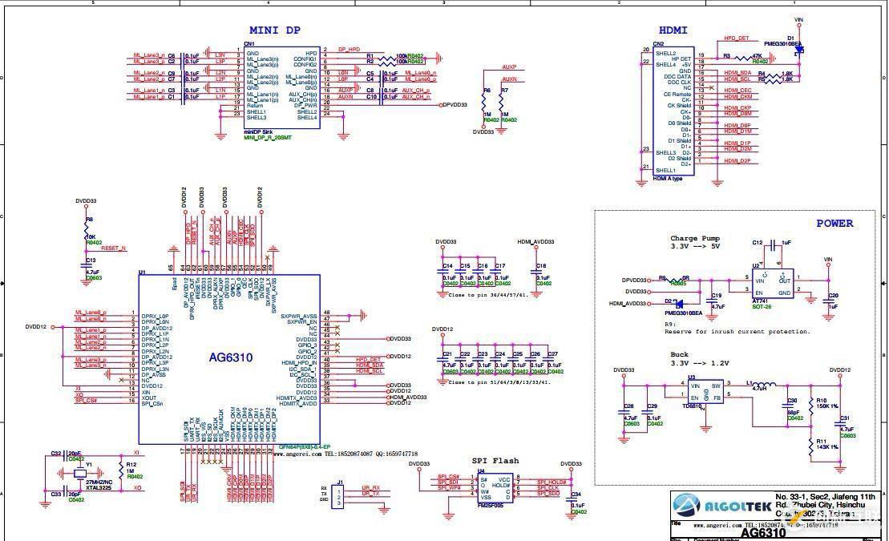This screenshot has height=541, width=889.
Task: Select the HDMI section heading
Action: click(674, 30)
